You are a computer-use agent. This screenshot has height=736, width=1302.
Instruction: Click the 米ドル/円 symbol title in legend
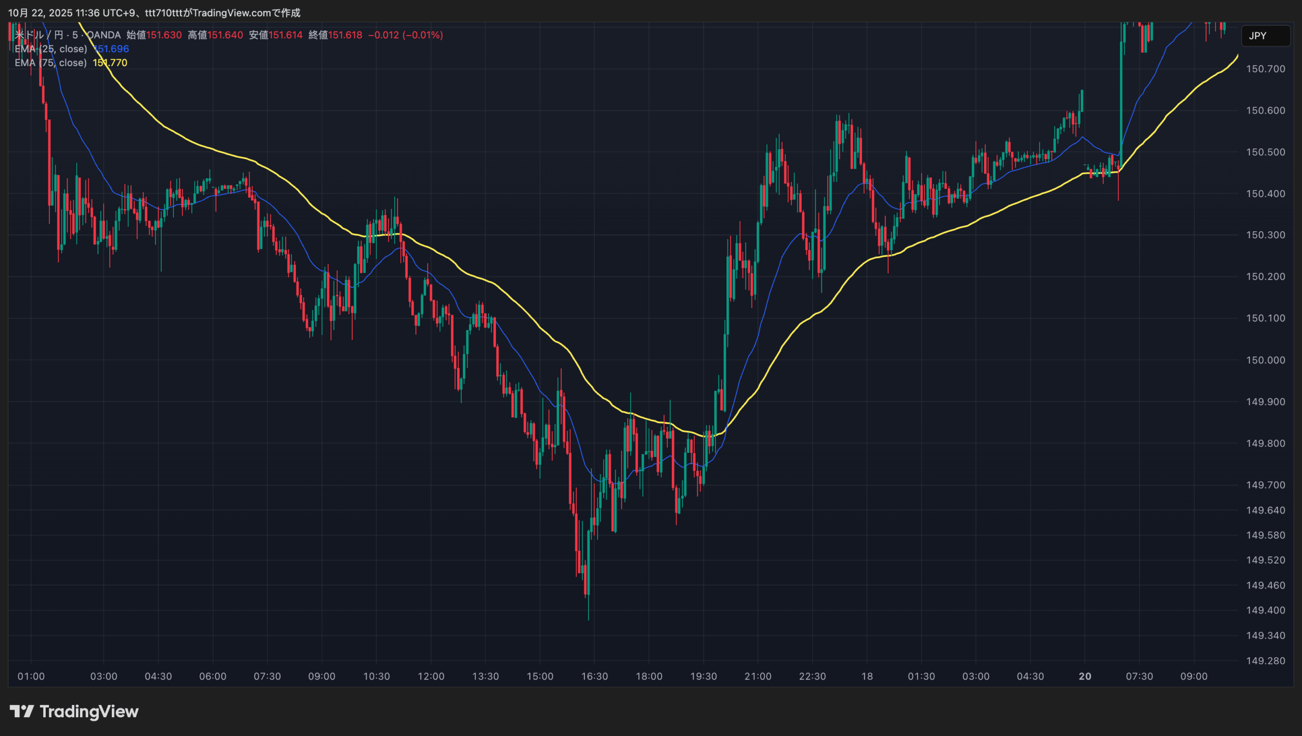tap(39, 35)
